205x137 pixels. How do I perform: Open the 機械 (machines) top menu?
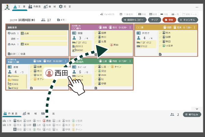click(x=50, y=7)
